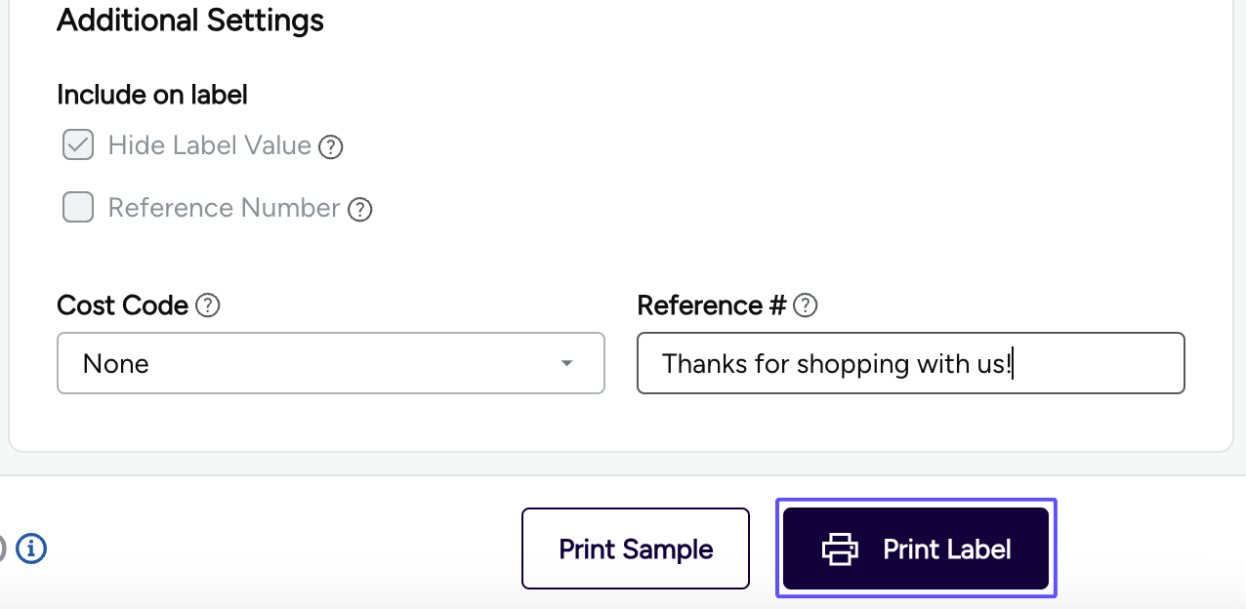Click the Cost Code dropdown arrow caret
1246x609 pixels.
[x=566, y=364]
